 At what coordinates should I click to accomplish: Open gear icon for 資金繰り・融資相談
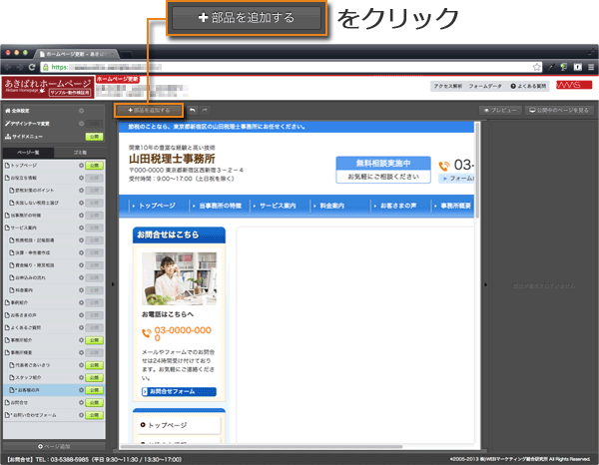coord(81,265)
